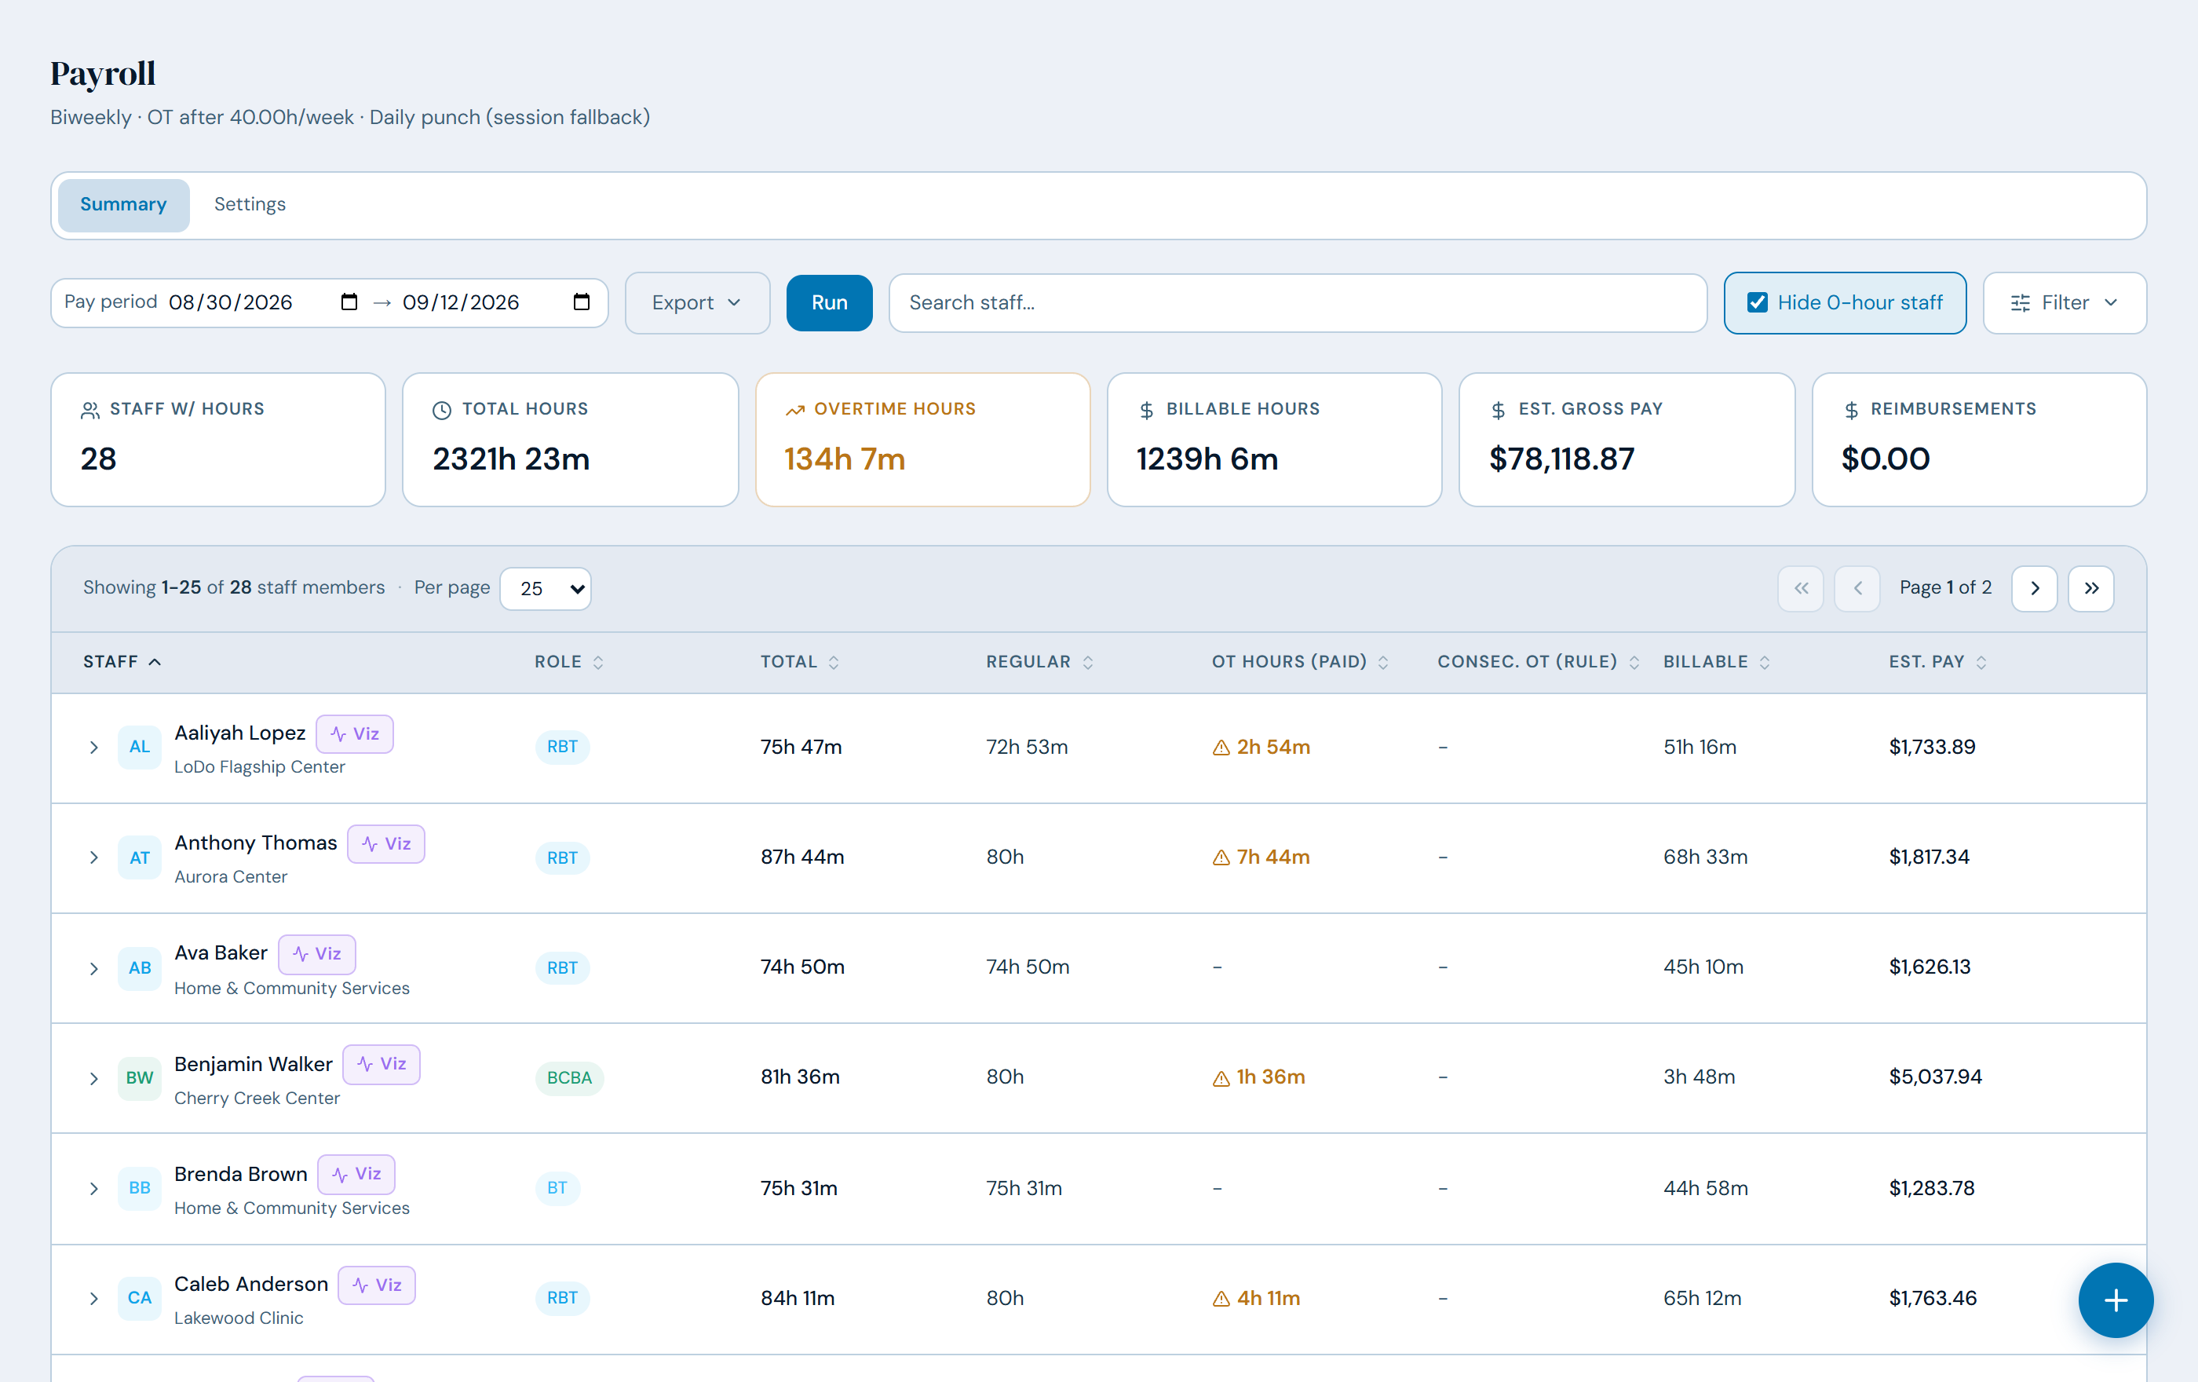Uncheck the Hide 0-hour staff checkbox
Screen dimensions: 2198x1382
click(1756, 302)
